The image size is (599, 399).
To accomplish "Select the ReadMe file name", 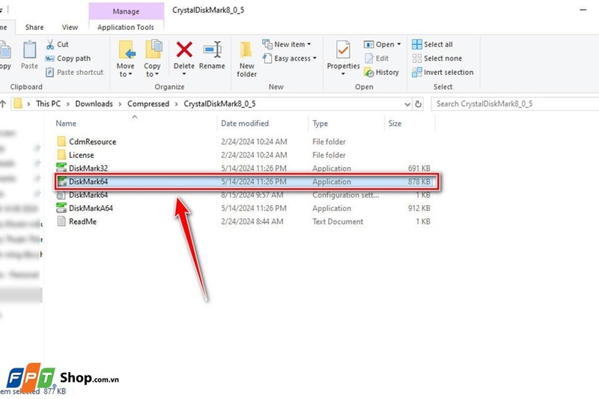I will point(82,222).
